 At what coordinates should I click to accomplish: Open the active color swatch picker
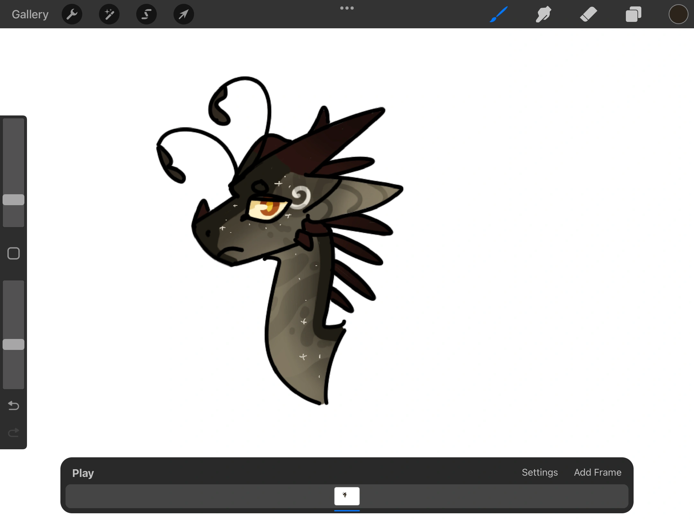tap(678, 14)
